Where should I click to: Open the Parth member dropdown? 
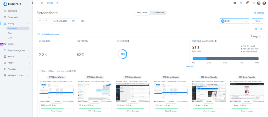coord(234,21)
